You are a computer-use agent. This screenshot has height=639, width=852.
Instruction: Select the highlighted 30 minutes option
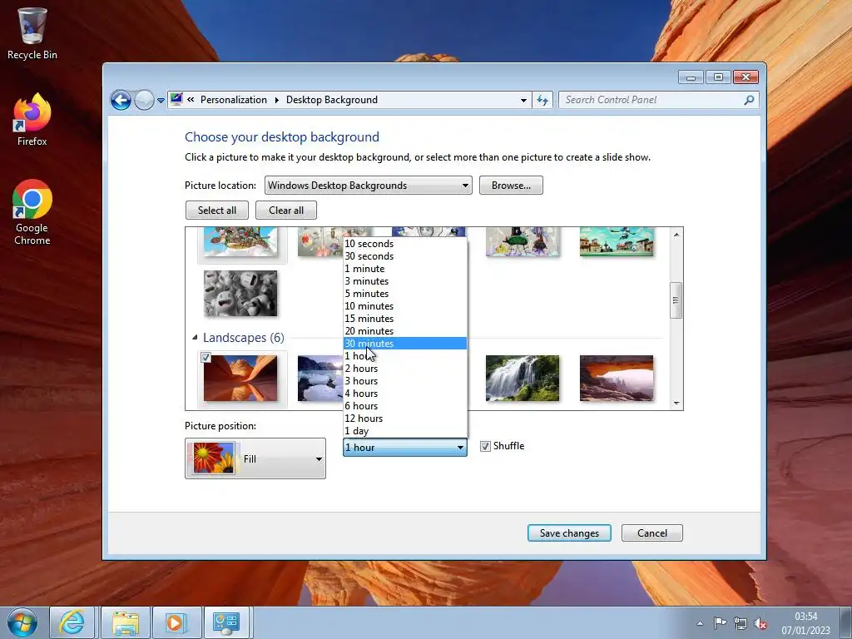tap(405, 344)
